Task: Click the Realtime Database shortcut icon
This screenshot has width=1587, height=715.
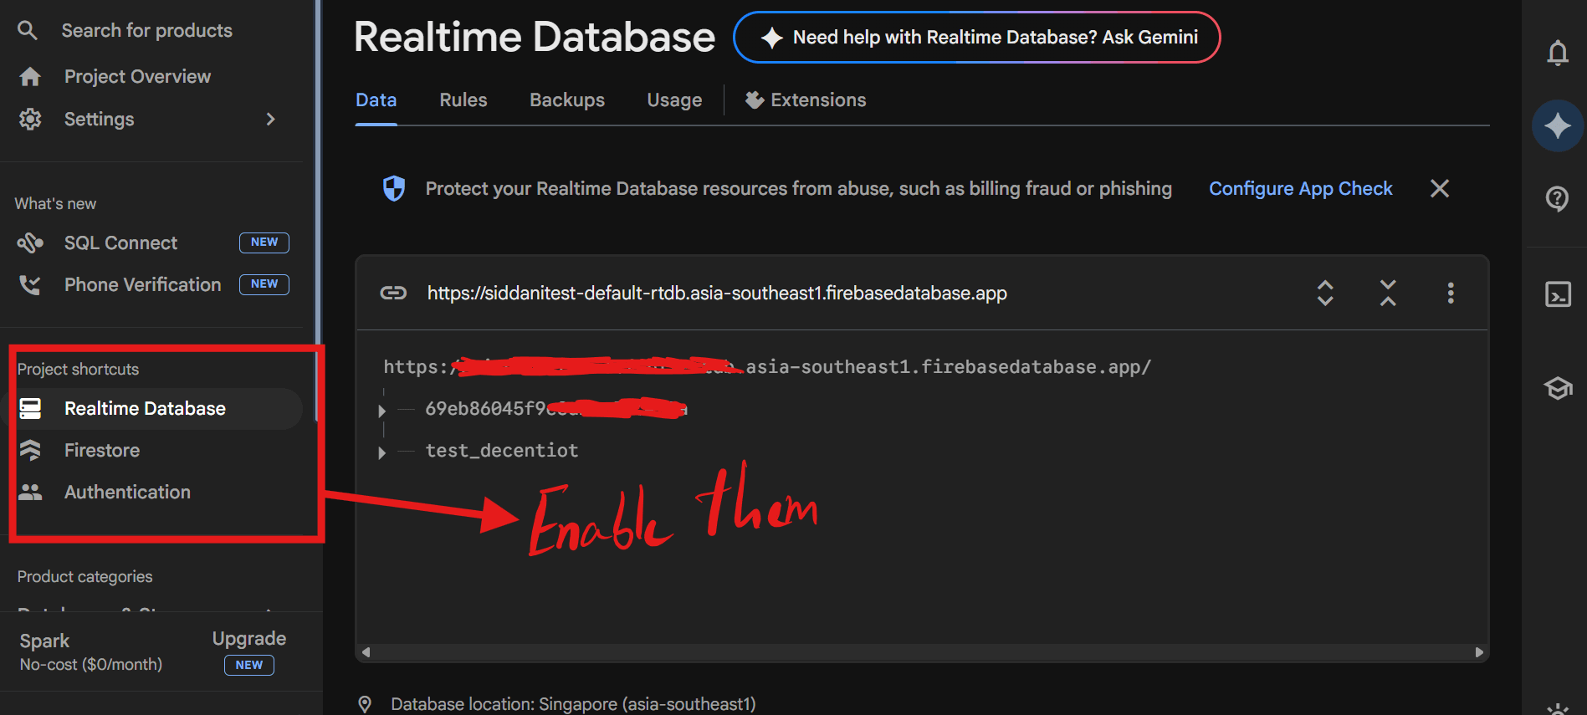Action: (30, 408)
